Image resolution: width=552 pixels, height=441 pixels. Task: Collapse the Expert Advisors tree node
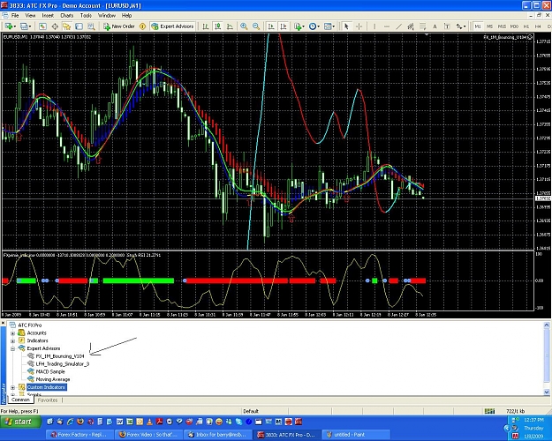pyautogui.click(x=13, y=348)
